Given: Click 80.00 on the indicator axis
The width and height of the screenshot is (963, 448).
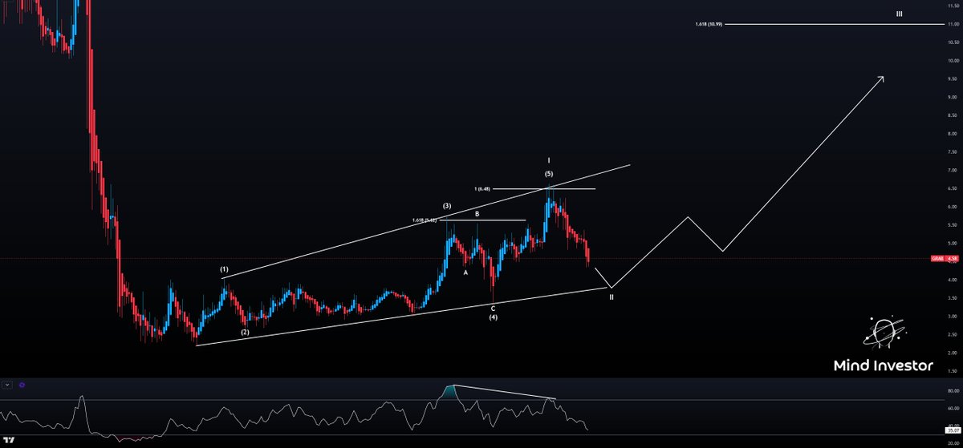Looking at the screenshot, I should (x=953, y=392).
